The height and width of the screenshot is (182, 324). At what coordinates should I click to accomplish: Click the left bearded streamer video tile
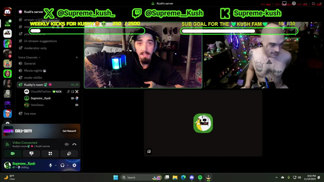(143, 55)
